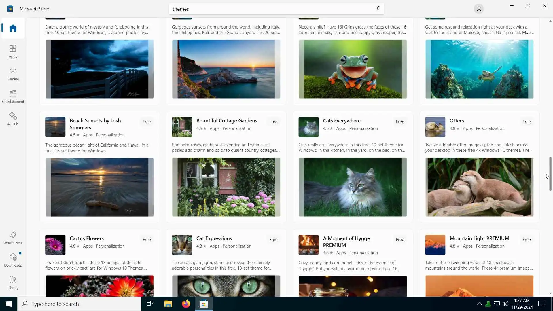Click the Cat Expressions app thumbnail icon
This screenshot has width=553, height=311.
[x=182, y=245]
